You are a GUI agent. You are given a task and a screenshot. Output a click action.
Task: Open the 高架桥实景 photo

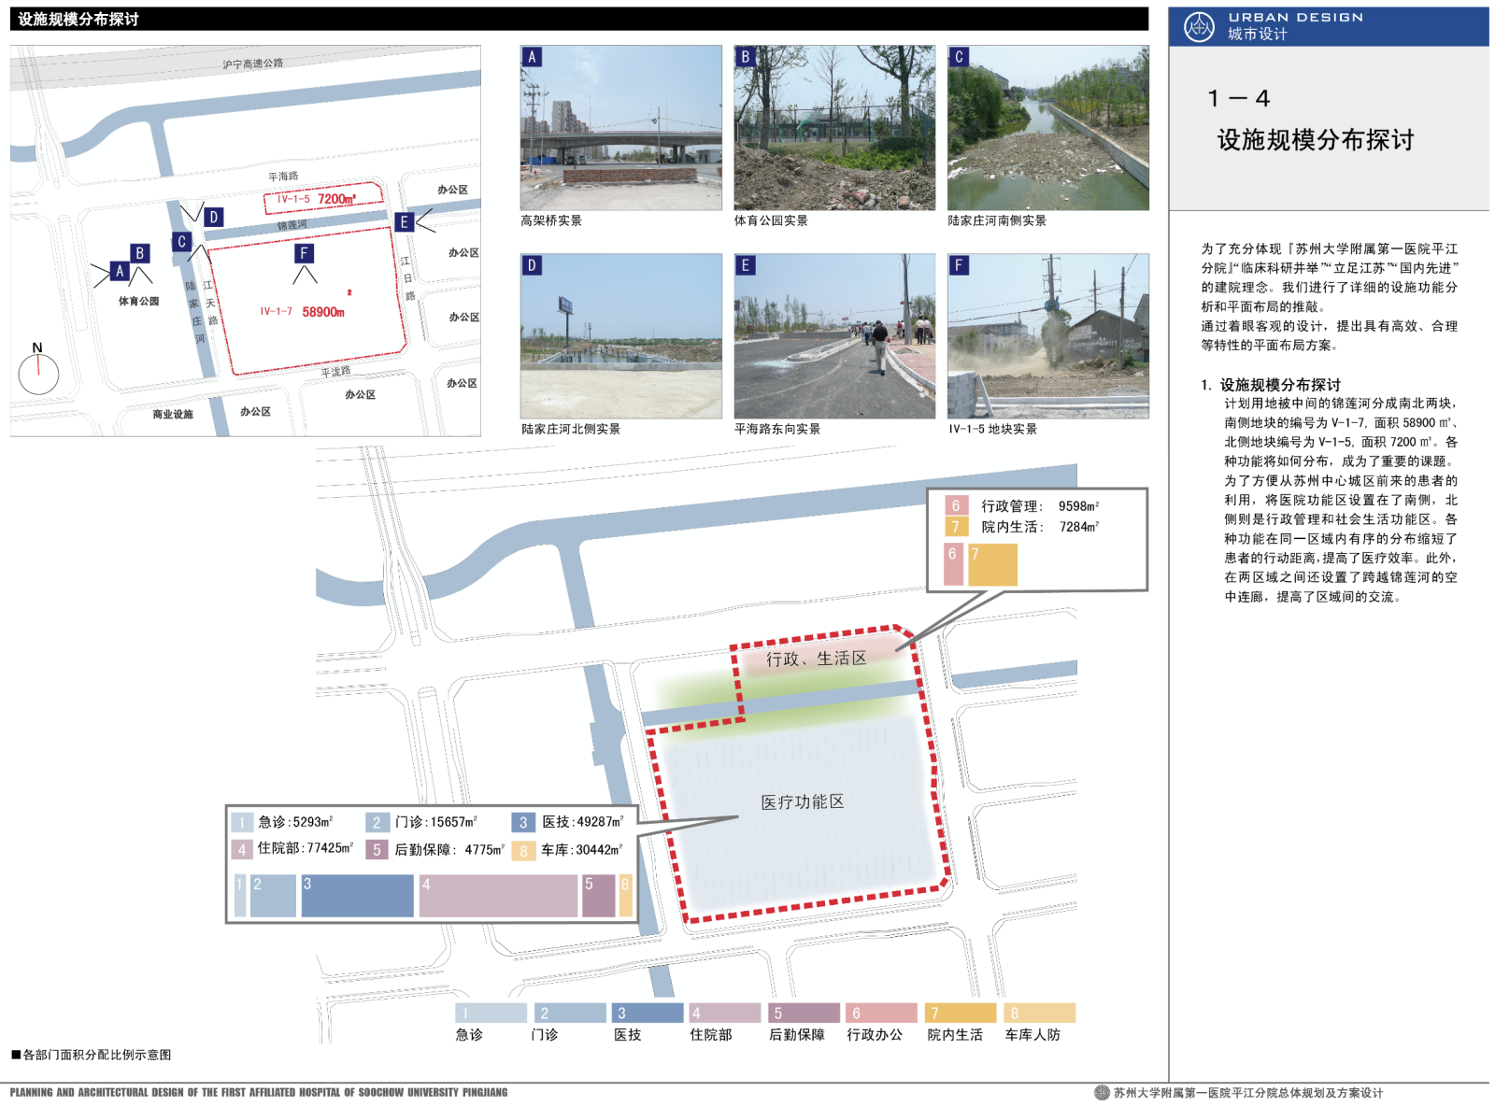pos(621,128)
